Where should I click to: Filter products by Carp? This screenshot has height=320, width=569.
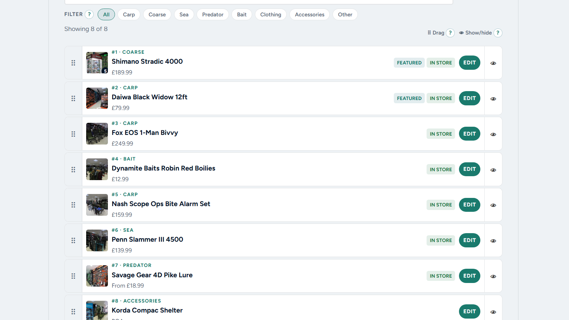click(x=129, y=15)
